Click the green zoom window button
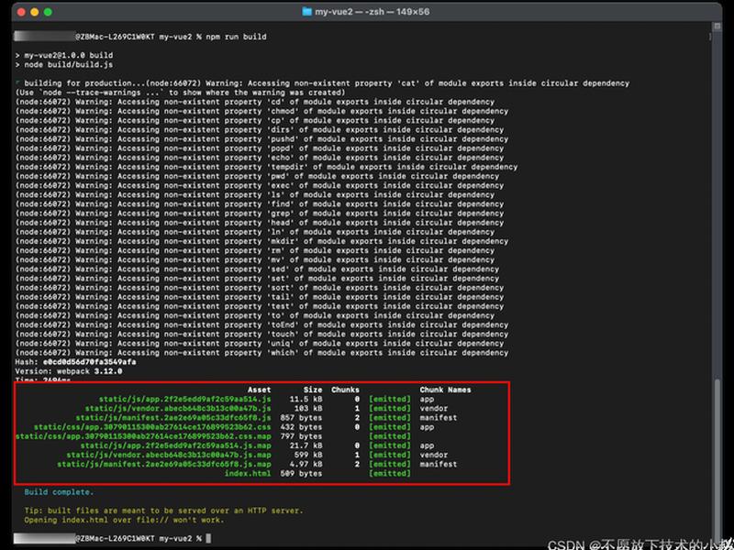The image size is (734, 550). coord(48,12)
